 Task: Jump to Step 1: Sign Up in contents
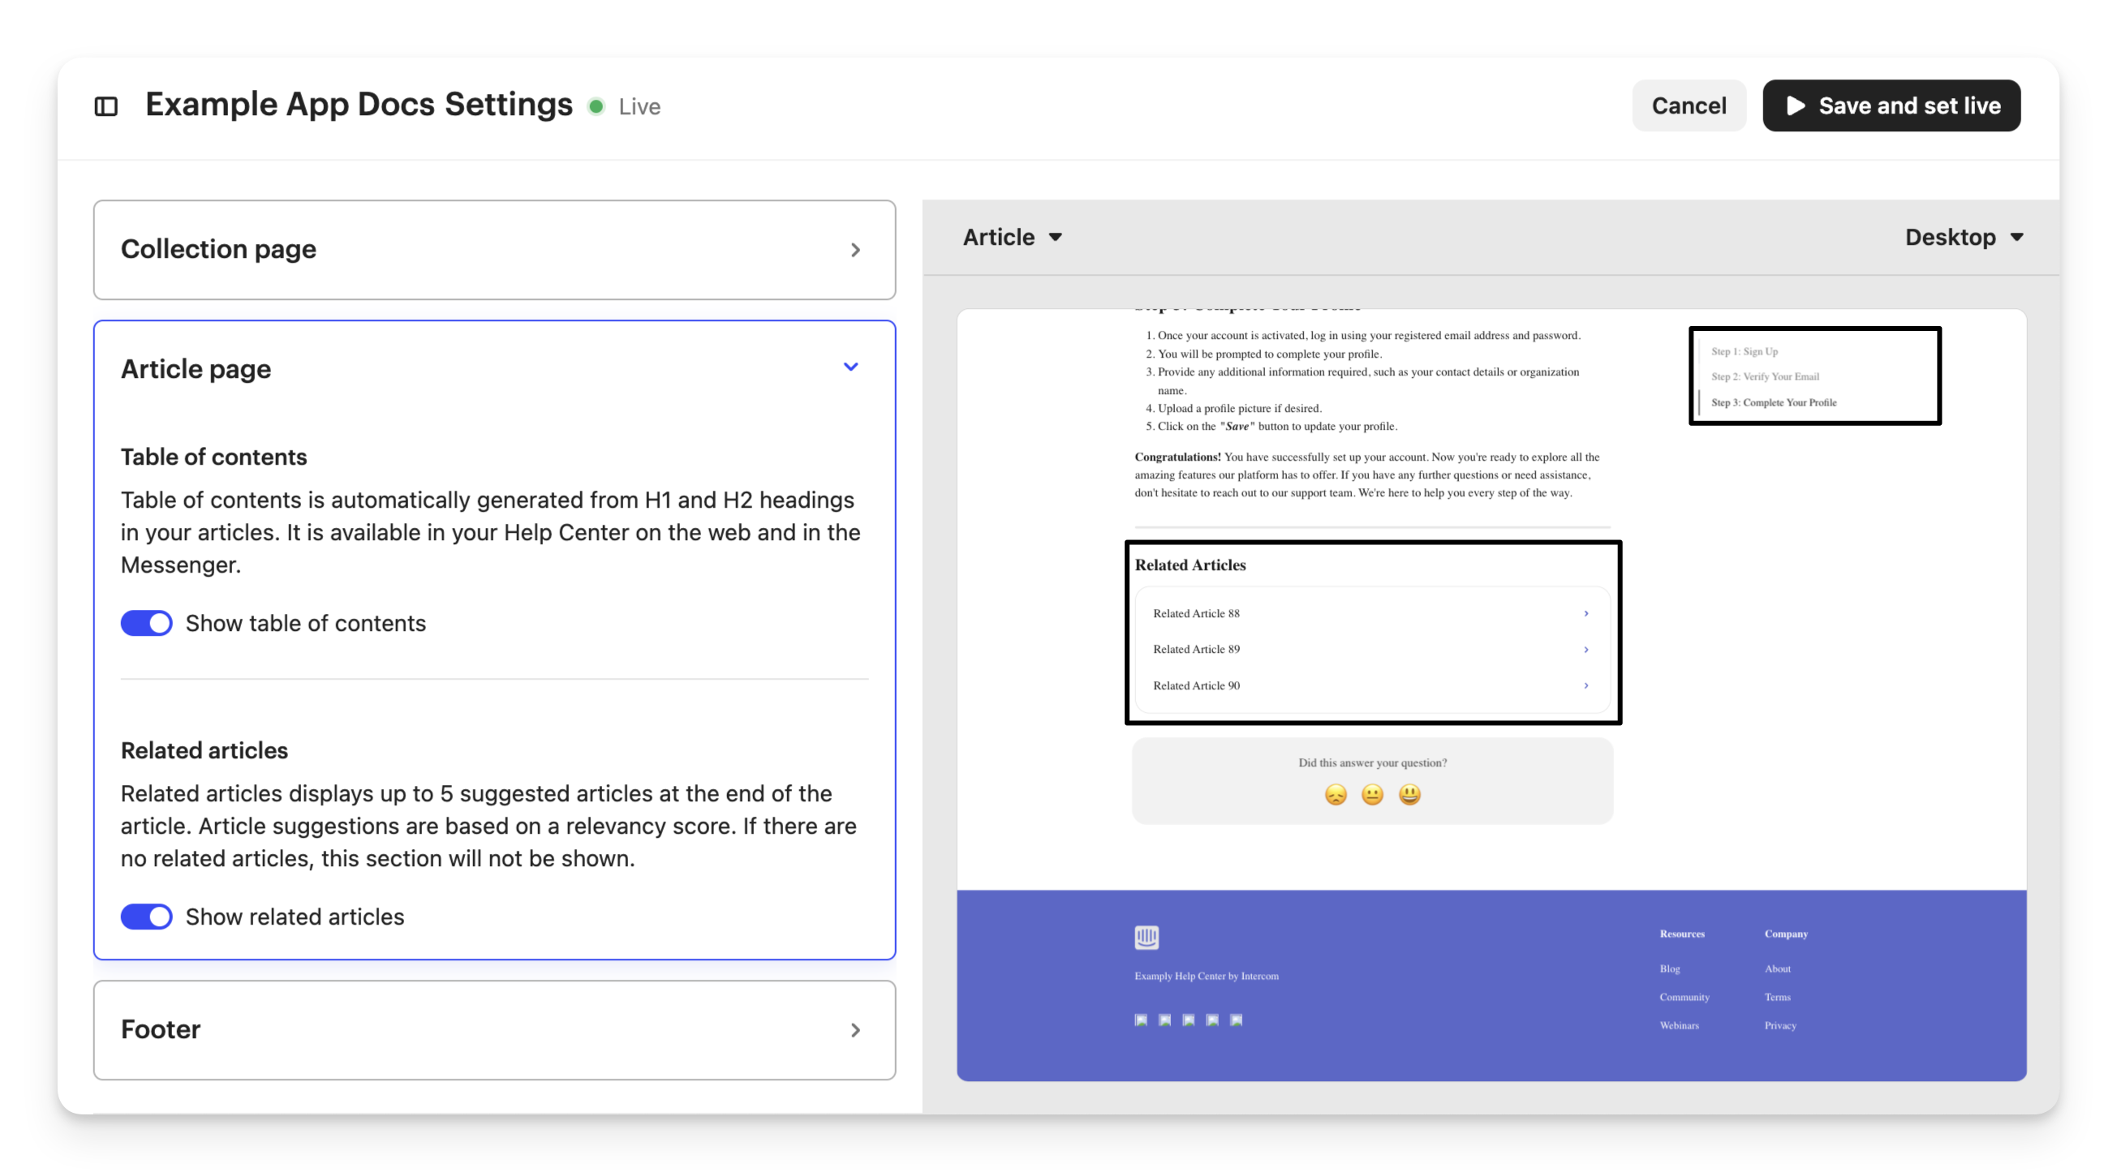1744,351
